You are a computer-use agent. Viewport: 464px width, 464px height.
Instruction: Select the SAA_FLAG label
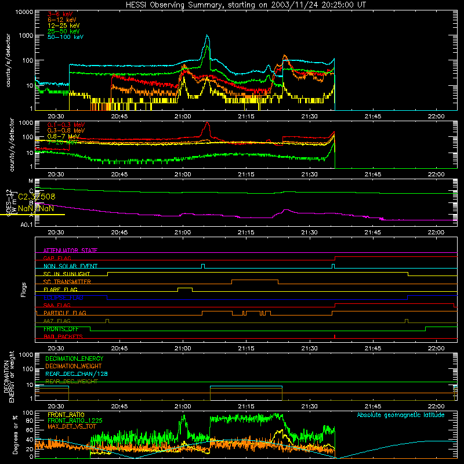57,305
